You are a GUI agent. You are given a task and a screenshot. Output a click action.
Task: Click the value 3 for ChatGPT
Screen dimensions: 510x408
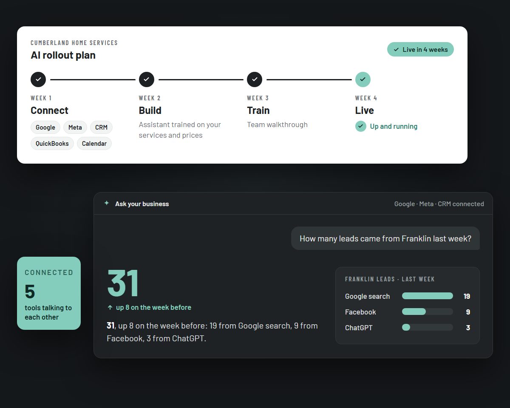tap(468, 328)
